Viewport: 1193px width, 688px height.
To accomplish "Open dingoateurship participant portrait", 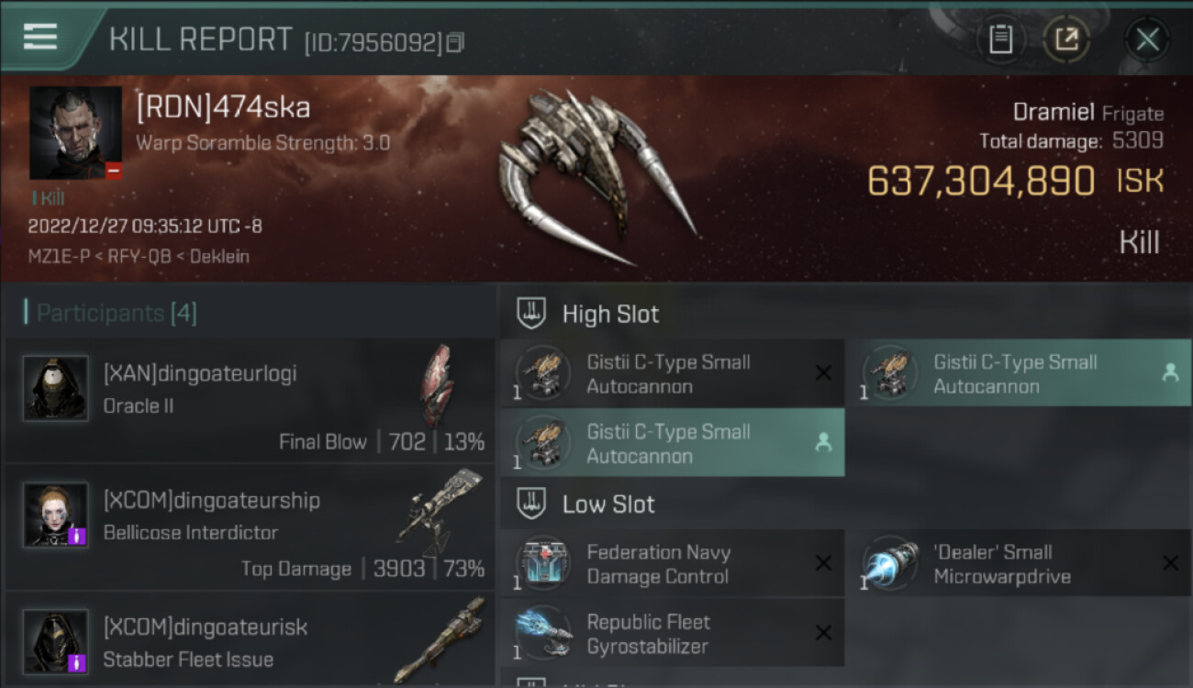I will point(56,516).
